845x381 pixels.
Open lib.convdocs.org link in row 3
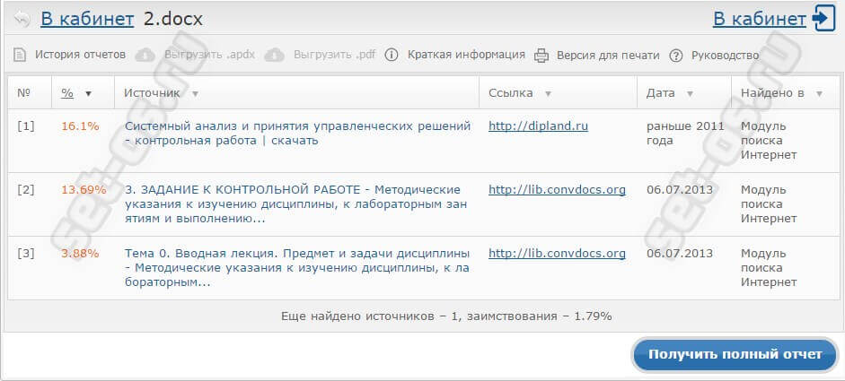[x=558, y=253]
